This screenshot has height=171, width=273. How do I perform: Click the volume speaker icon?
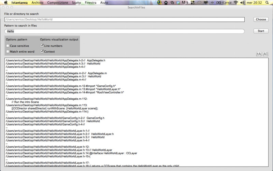(x=242, y=2)
